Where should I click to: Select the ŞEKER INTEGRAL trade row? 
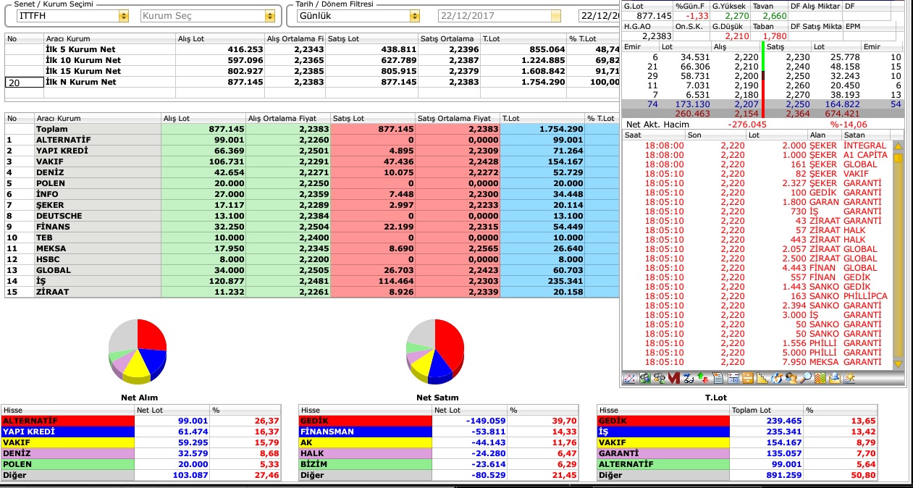pyautogui.click(x=757, y=146)
